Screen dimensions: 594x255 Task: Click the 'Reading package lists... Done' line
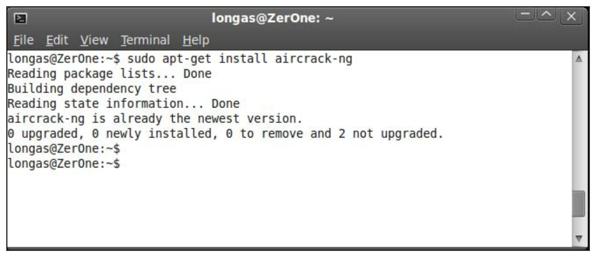coord(110,75)
